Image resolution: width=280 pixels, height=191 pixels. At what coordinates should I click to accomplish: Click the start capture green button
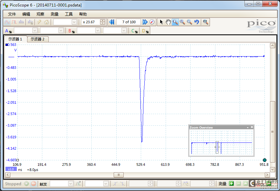26,184
